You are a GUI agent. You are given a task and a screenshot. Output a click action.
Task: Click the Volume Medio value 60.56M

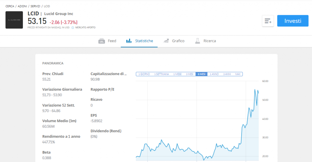point(48,126)
